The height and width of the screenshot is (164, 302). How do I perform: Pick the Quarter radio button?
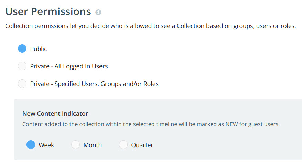coord(123,145)
